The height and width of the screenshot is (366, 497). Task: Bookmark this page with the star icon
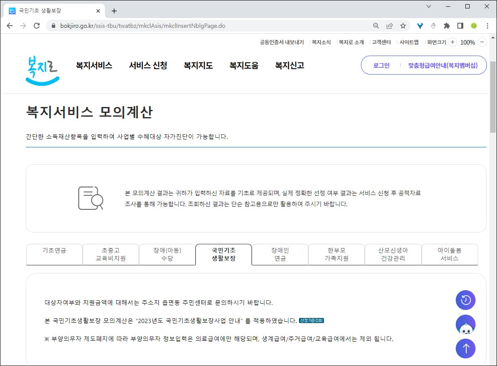[x=403, y=26]
